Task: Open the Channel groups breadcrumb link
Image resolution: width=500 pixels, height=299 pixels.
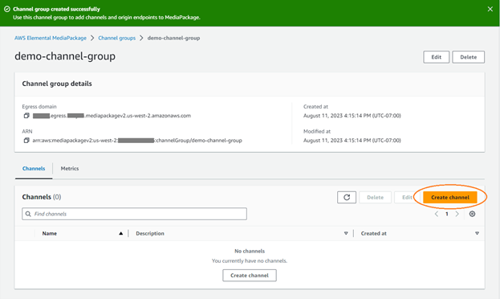Action: pos(116,38)
